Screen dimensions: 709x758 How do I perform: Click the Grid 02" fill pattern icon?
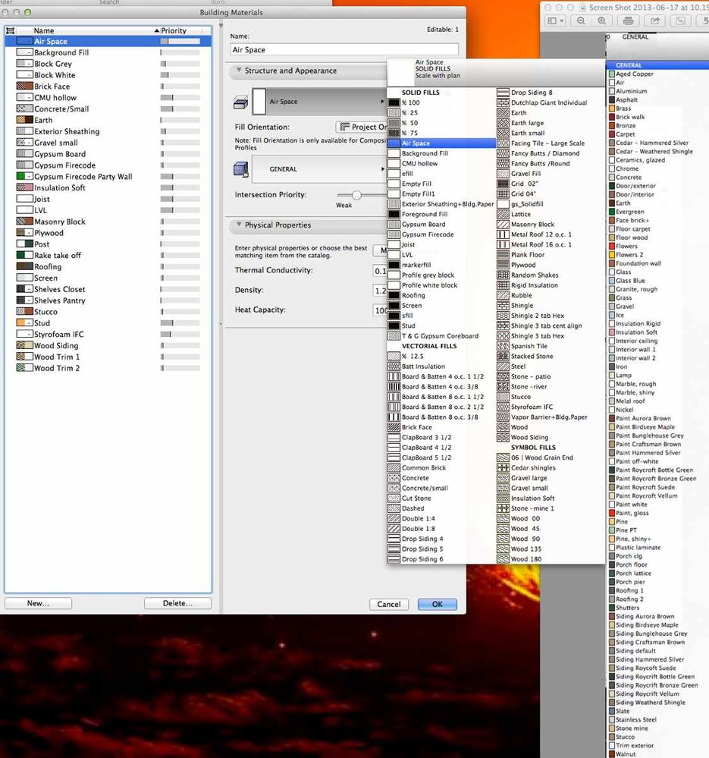tap(504, 184)
